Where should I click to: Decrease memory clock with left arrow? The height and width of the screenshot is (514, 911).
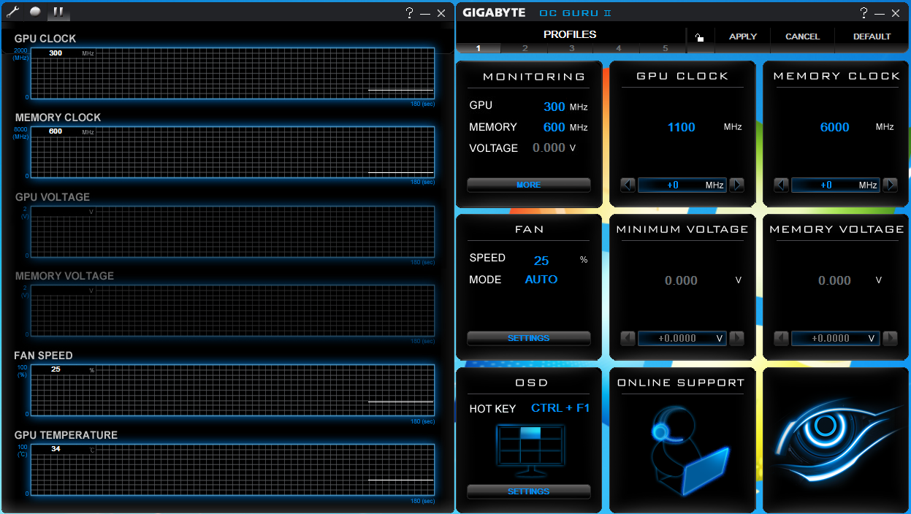[781, 185]
